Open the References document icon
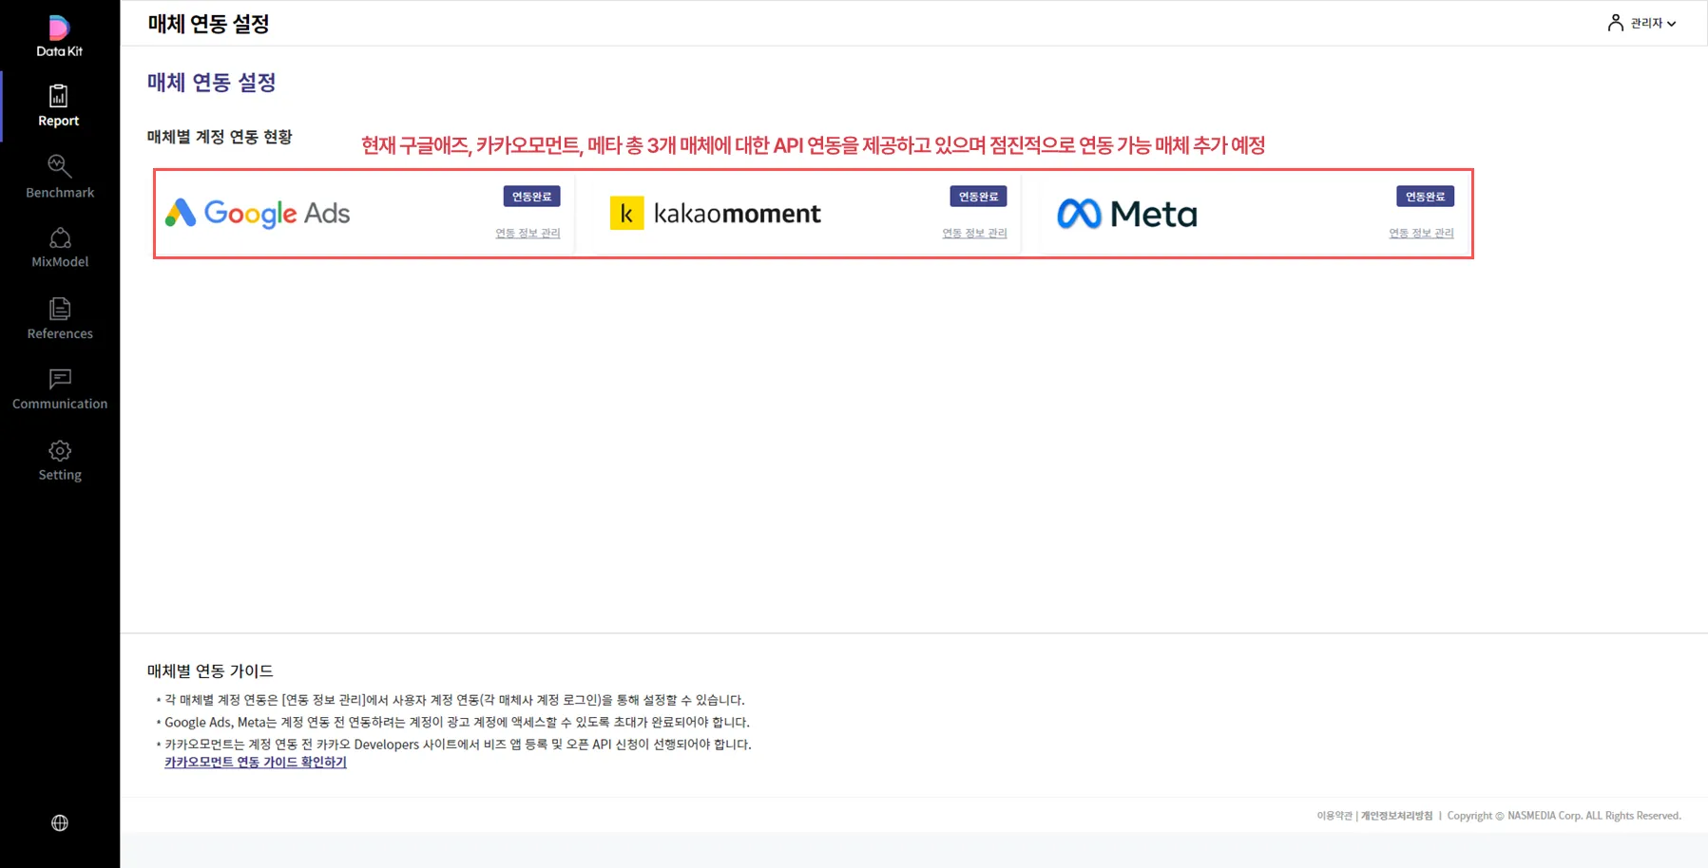The width and height of the screenshot is (1708, 868). tap(60, 309)
